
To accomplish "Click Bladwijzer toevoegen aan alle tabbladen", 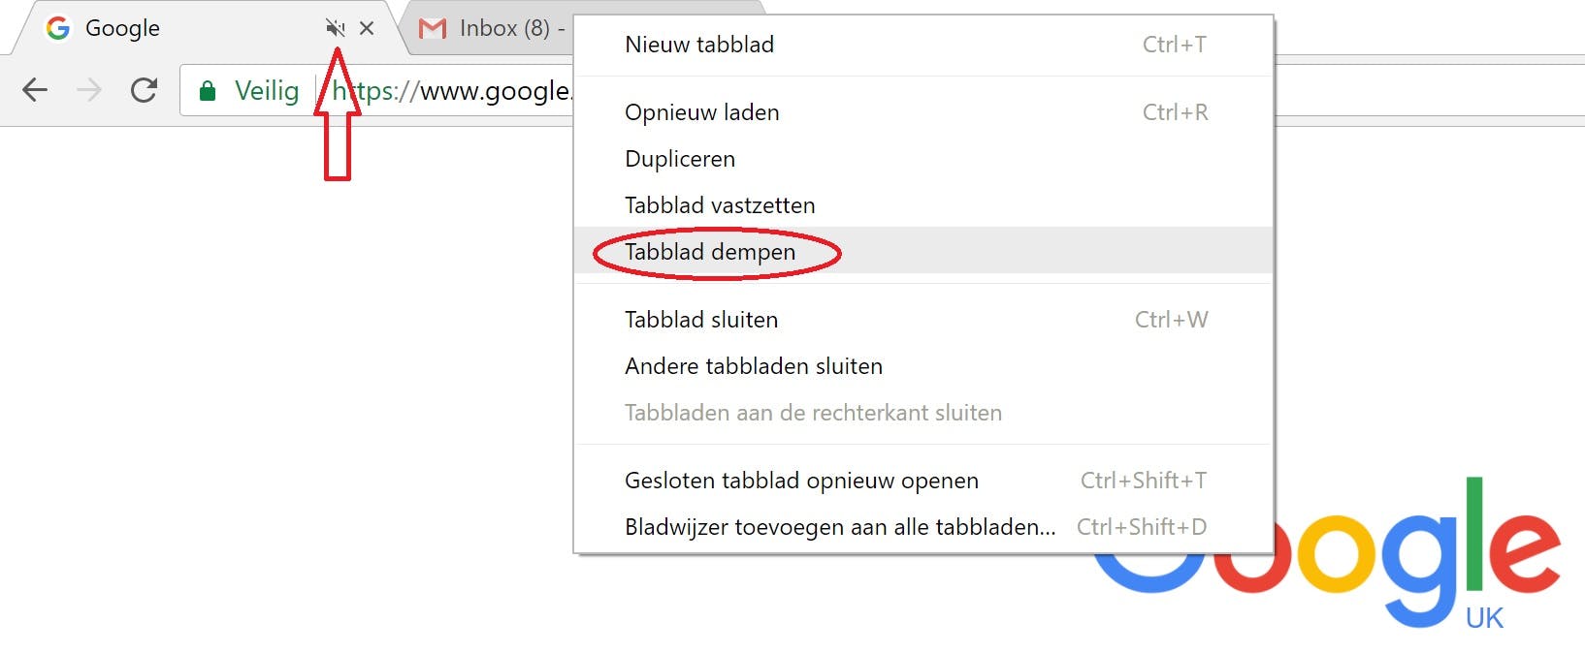I will (840, 527).
